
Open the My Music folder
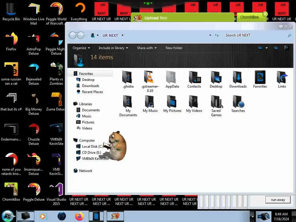click(x=150, y=104)
